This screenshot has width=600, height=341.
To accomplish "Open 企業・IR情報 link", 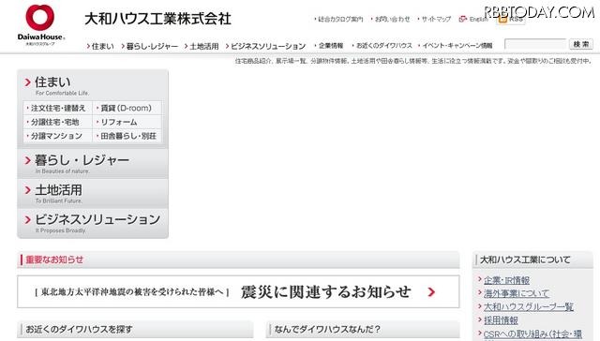I will [506, 280].
